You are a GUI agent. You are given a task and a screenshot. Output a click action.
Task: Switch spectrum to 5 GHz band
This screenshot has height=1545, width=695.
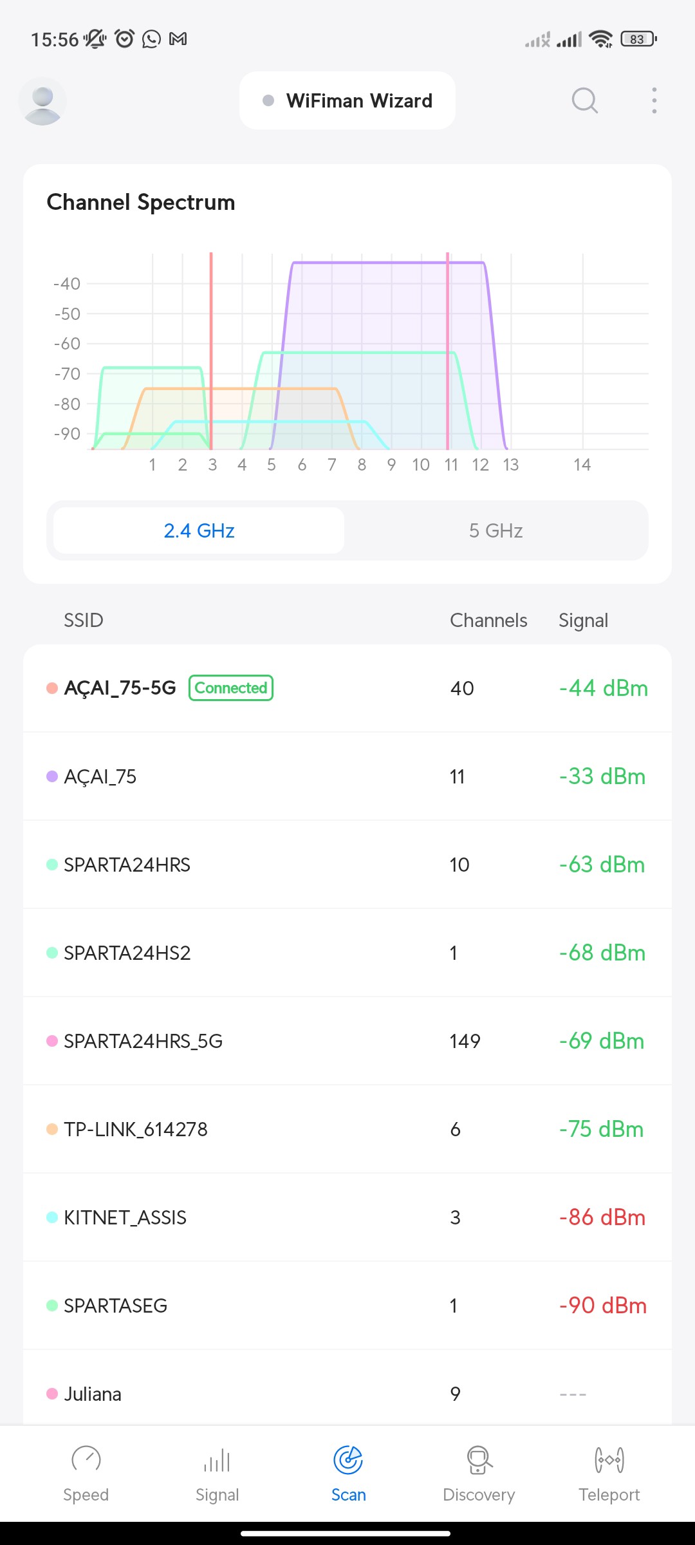coord(496,530)
